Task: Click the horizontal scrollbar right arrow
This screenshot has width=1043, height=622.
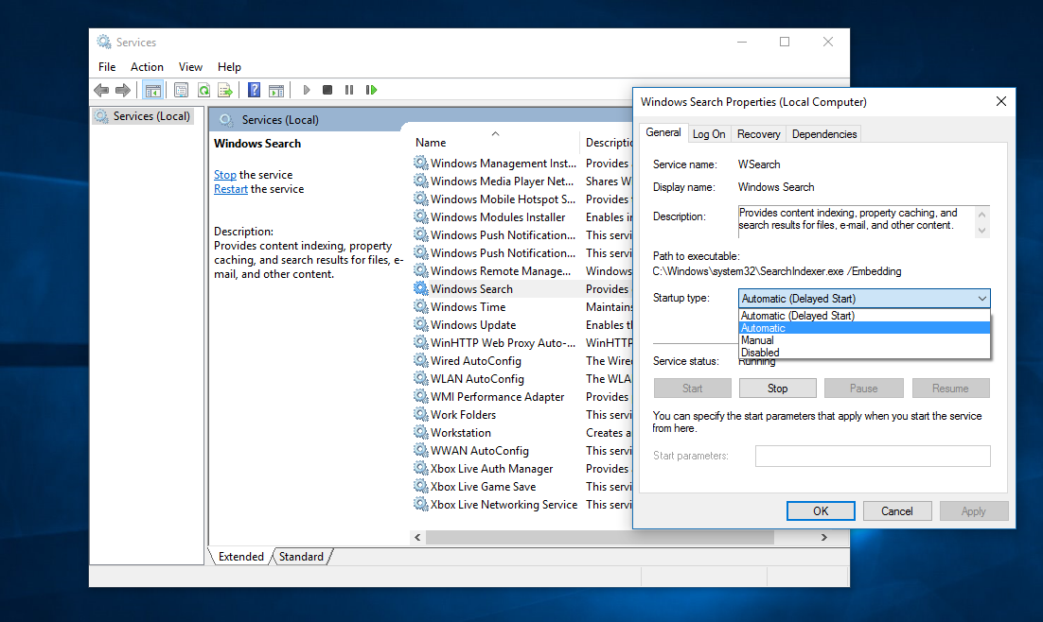Action: 824,537
